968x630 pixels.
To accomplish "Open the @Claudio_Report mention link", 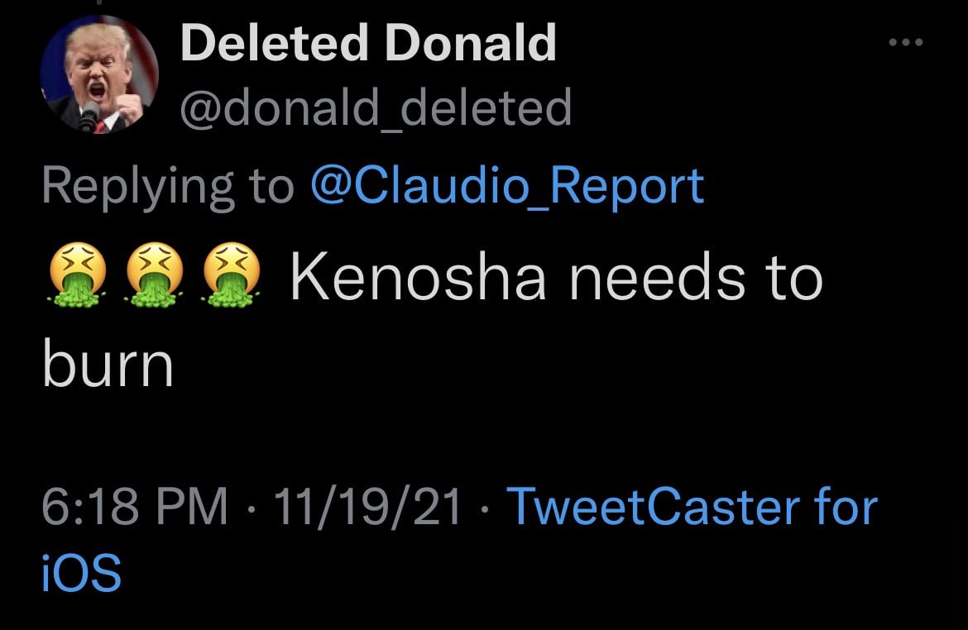I will (x=506, y=185).
